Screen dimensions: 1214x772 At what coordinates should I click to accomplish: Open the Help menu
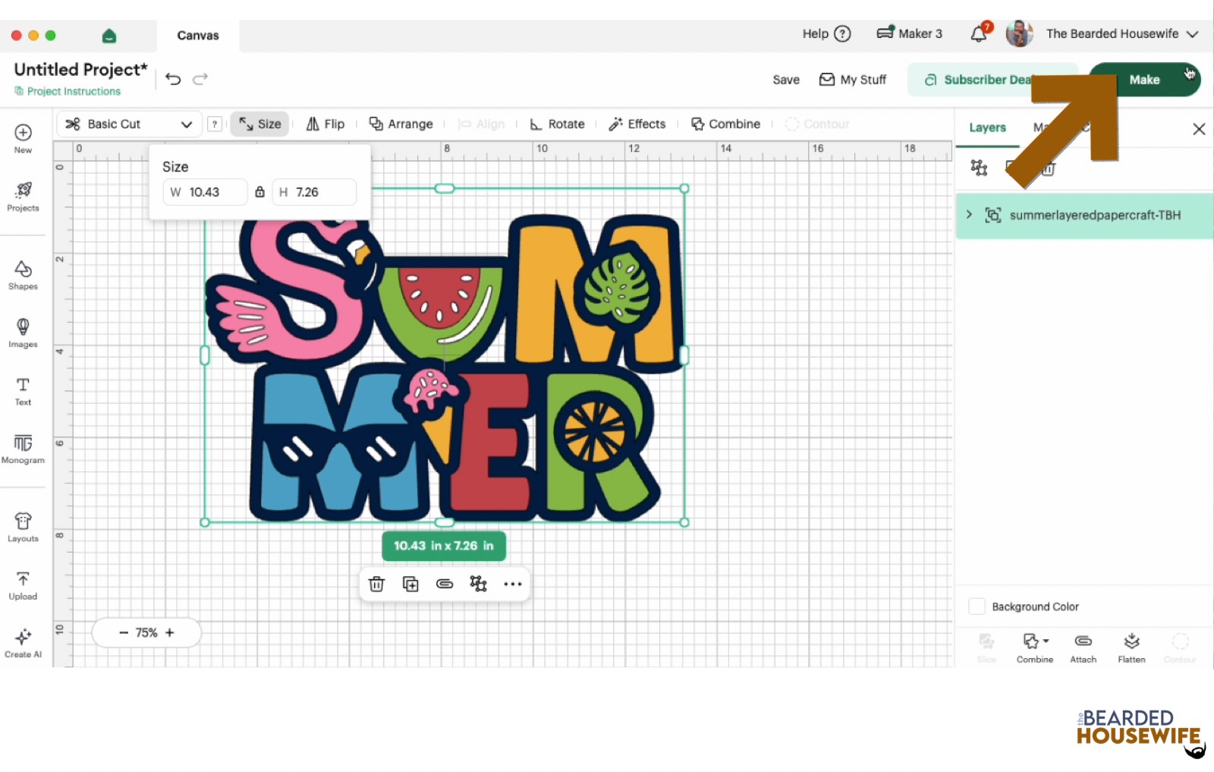826,33
